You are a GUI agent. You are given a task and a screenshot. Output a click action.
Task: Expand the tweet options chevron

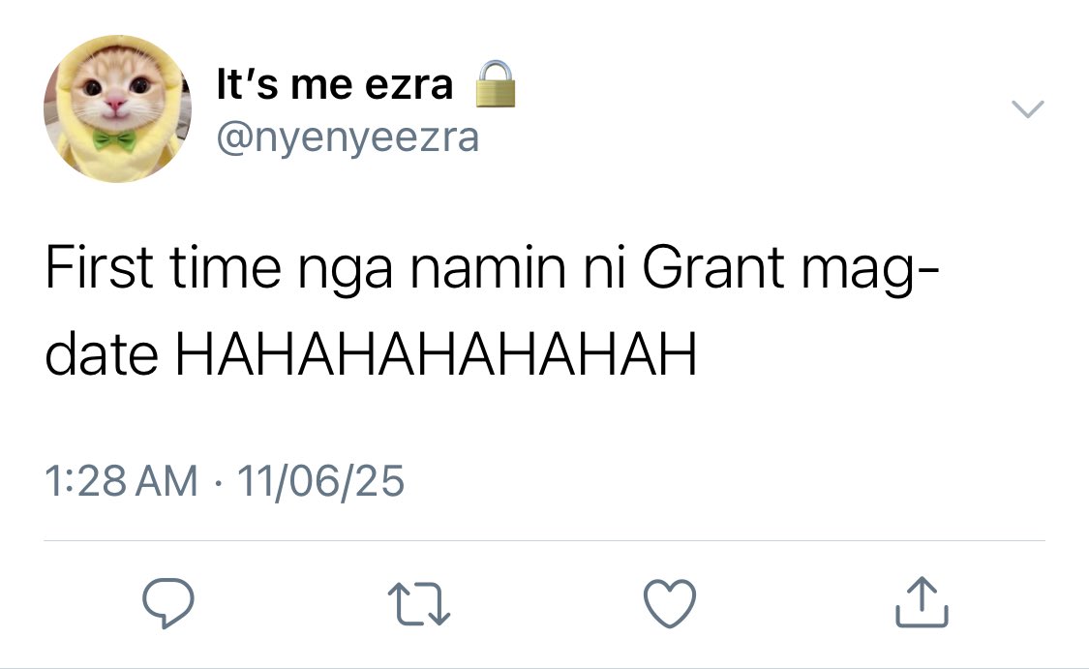pos(1027,109)
